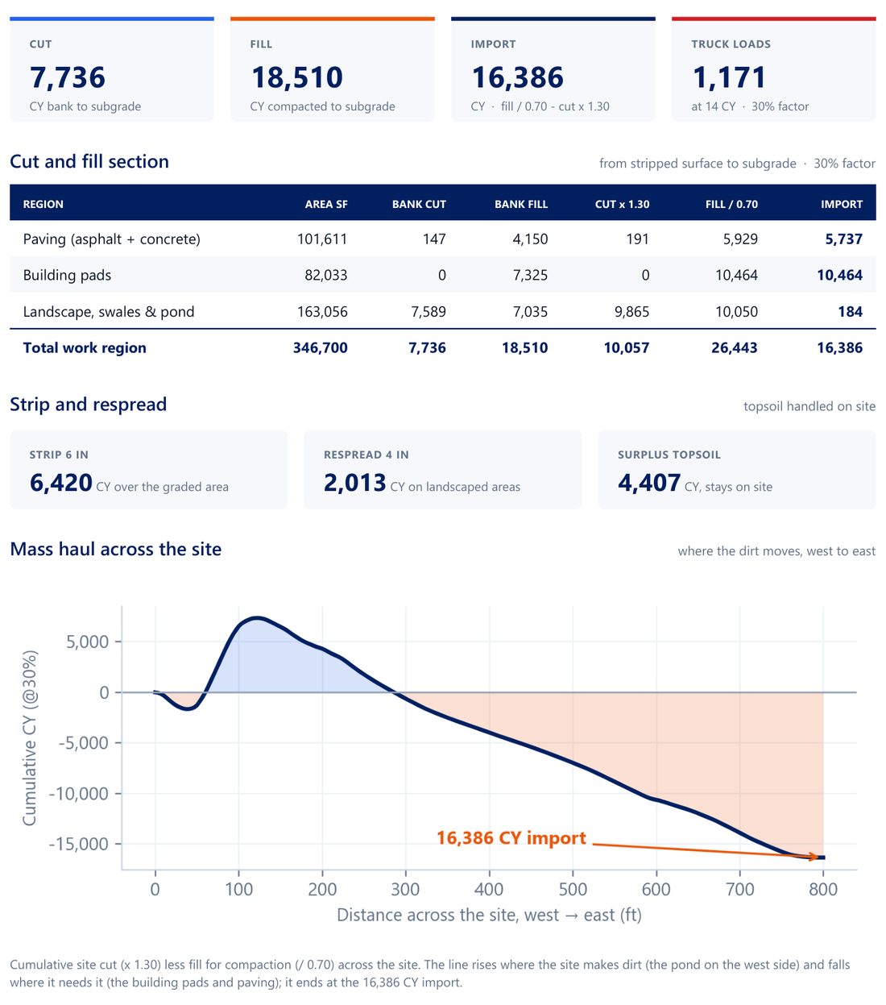Click the STRIP 6 IN card
The width and height of the screenshot is (886, 1005).
148,470
